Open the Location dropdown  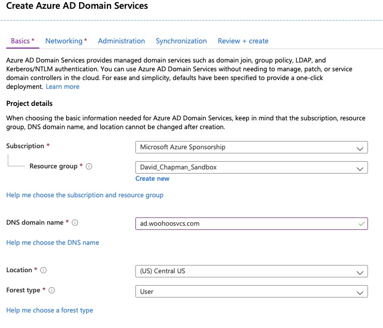(252, 271)
